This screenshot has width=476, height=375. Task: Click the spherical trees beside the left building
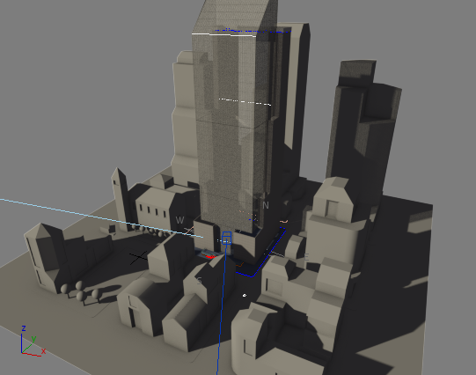tap(80, 290)
